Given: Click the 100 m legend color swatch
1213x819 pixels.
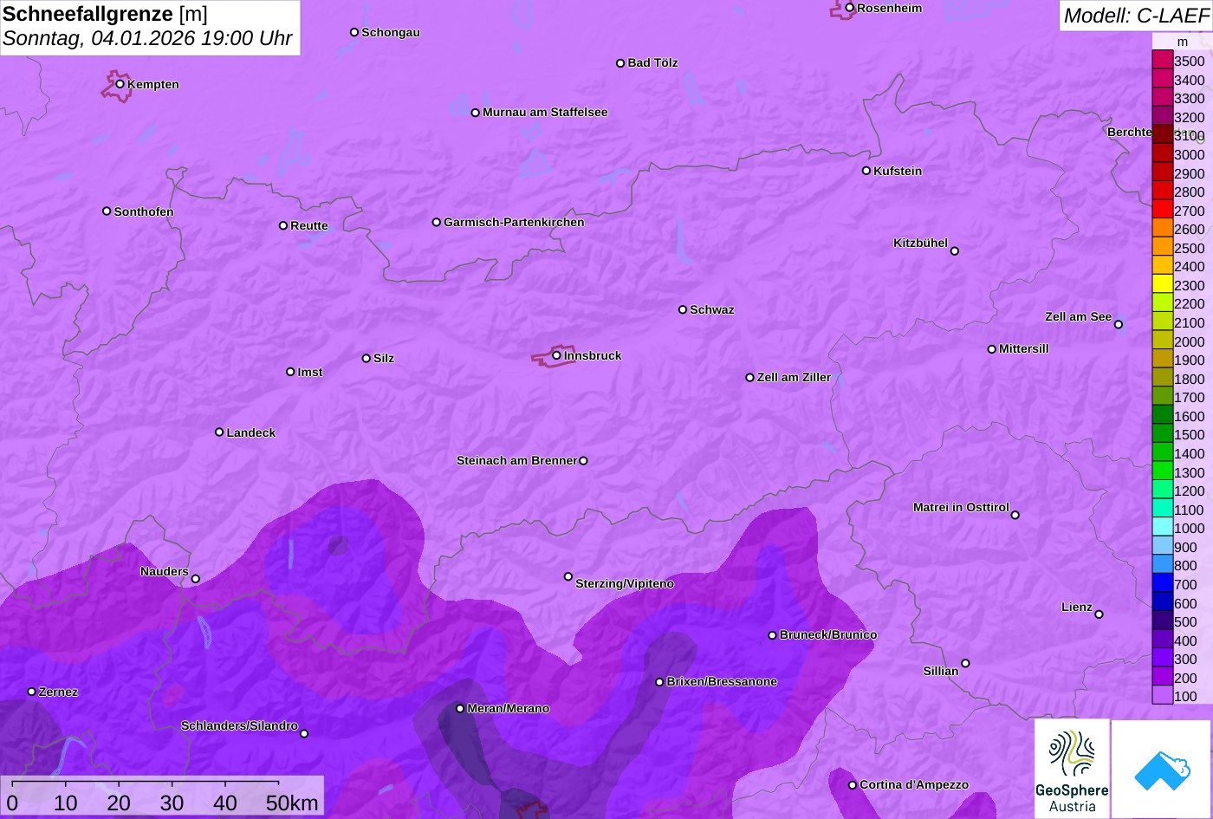Looking at the screenshot, I should 1162,695.
